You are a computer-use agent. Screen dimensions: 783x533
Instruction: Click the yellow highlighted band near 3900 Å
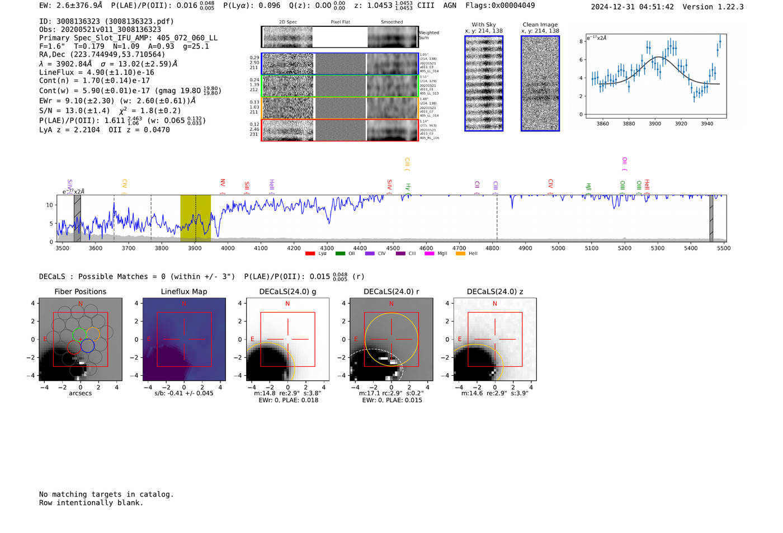(x=195, y=218)
